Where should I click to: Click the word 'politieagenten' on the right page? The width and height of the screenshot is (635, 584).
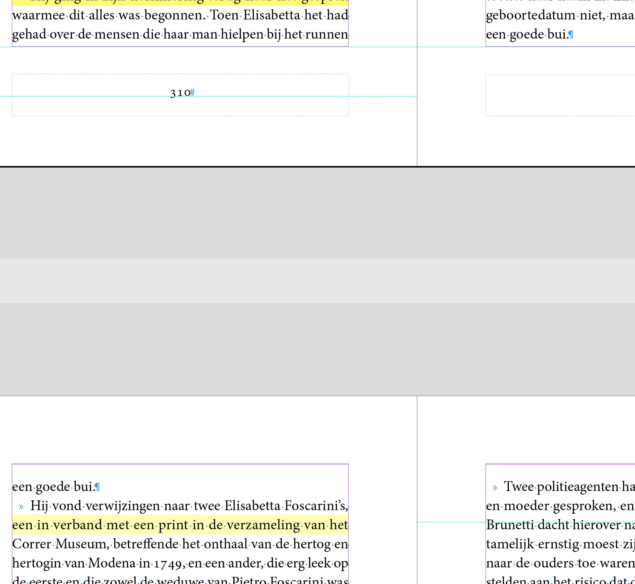click(x=578, y=487)
